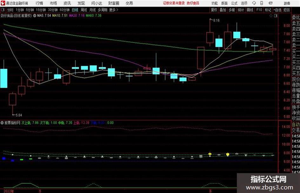Click the 证券交易未登录 login link
Image resolution: width=300 pixels, height=193 pixels.
tap(174, 3)
